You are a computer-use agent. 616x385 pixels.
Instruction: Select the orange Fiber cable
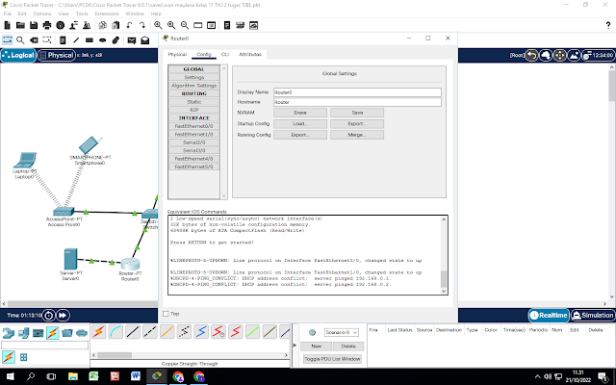tap(167, 332)
